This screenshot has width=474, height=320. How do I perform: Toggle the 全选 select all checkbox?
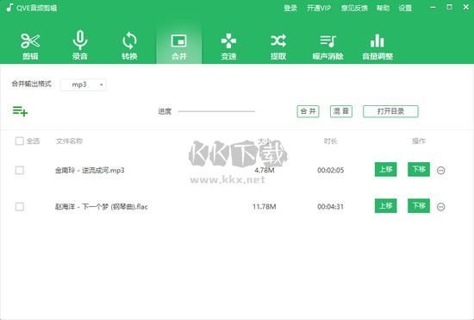point(19,141)
